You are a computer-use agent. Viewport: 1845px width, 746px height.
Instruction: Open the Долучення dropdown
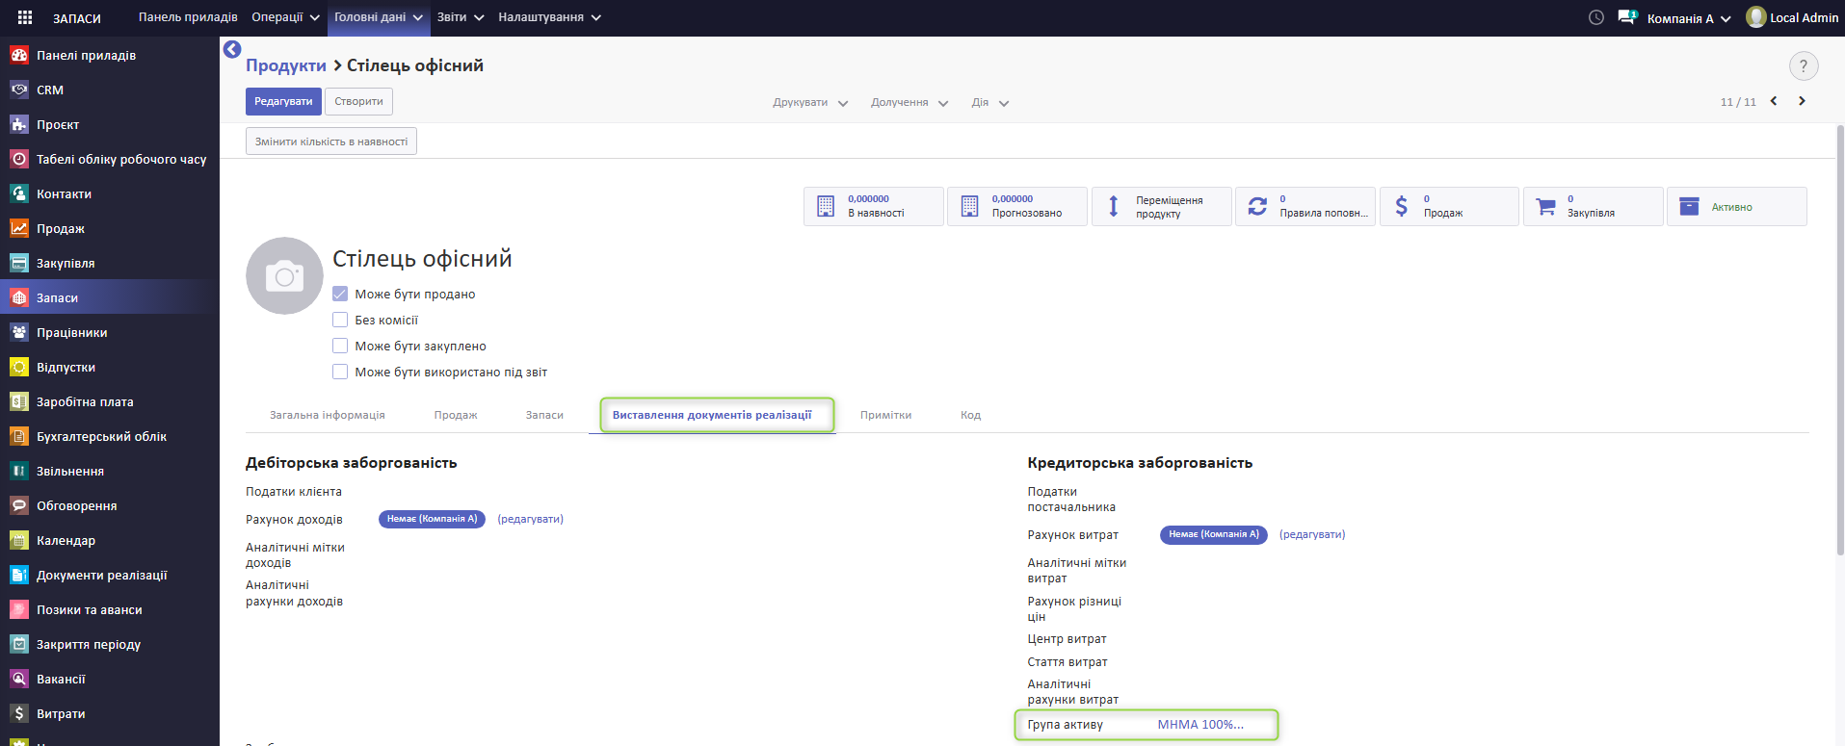click(909, 102)
